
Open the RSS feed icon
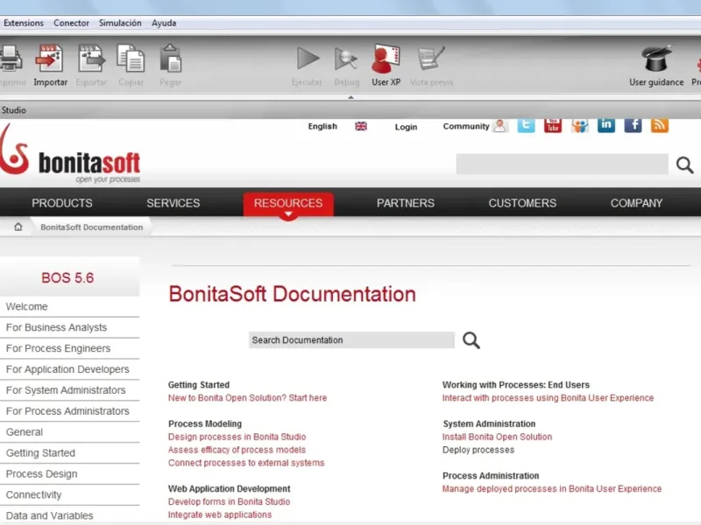click(x=660, y=125)
